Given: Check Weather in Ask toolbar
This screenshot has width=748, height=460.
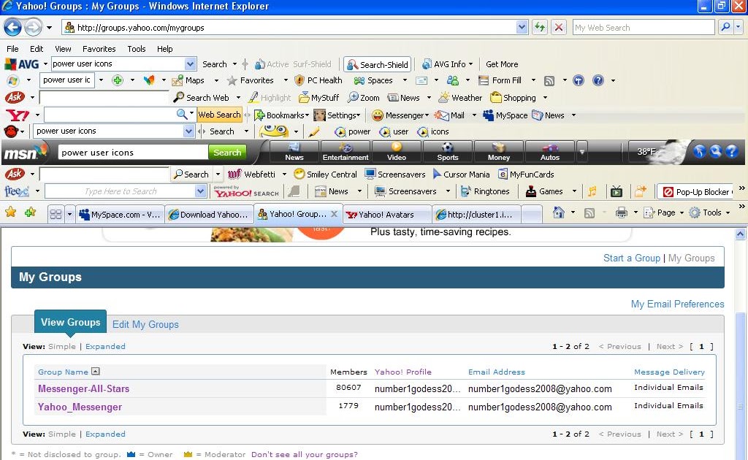Looking at the screenshot, I should click(x=460, y=98).
